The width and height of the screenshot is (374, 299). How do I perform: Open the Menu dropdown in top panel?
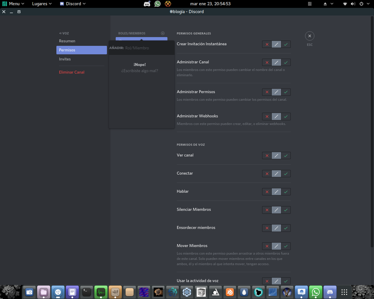13,4
